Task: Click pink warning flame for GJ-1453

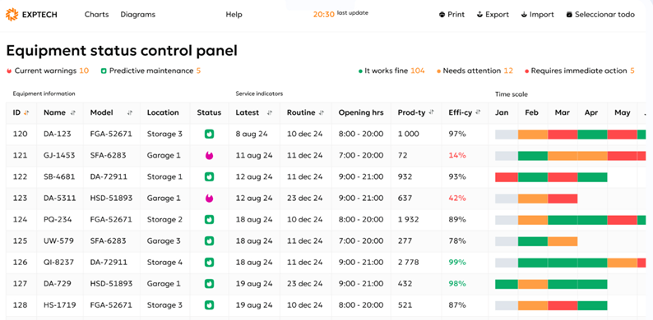Action: point(209,155)
